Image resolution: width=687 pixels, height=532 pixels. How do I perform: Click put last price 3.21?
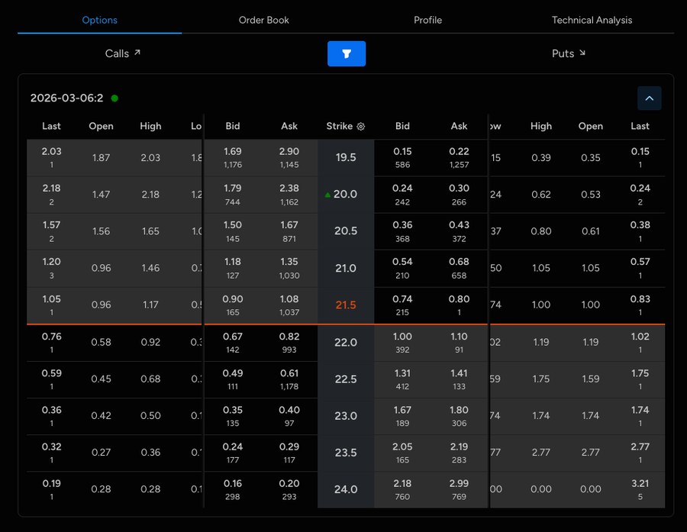coord(640,484)
